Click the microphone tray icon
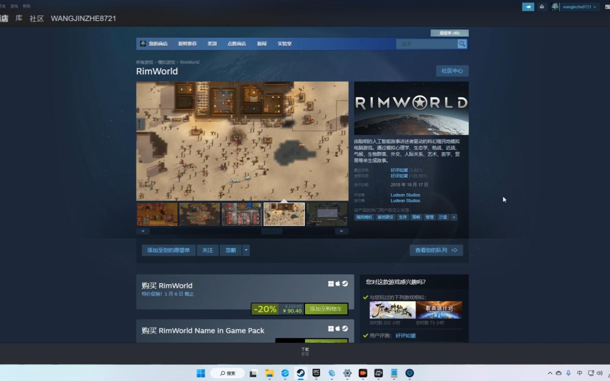610x381 pixels. coord(568,373)
